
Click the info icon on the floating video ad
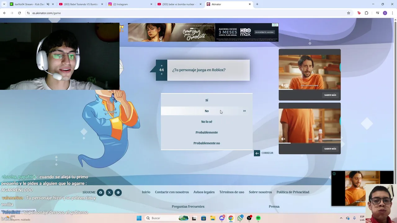click(334, 174)
